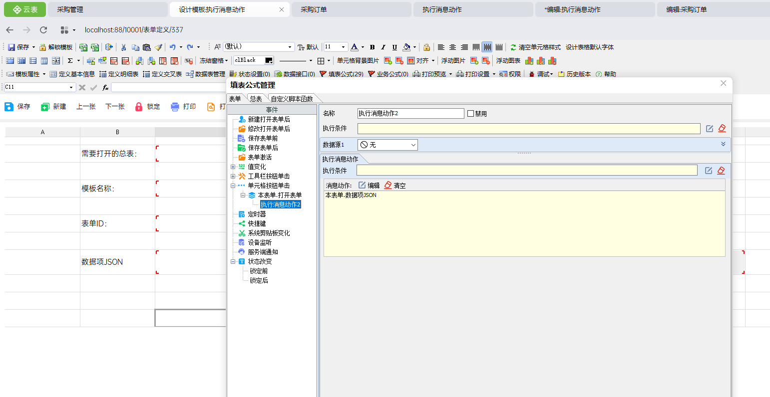Click 编辑 next to 消息动作
This screenshot has height=397, width=770.
pos(369,186)
